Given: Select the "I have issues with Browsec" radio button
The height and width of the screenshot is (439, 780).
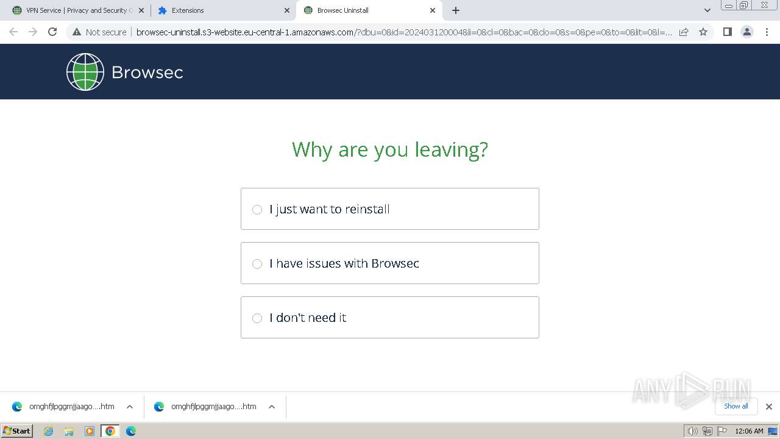Looking at the screenshot, I should (x=257, y=263).
